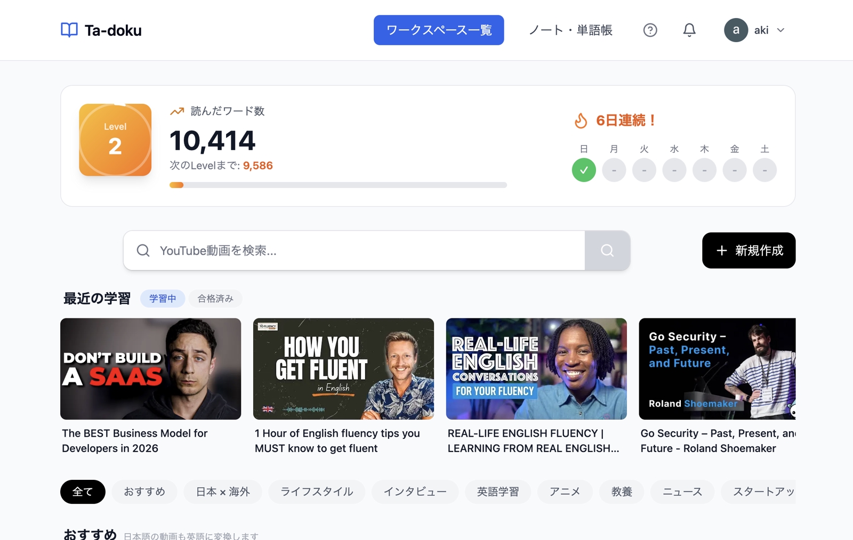Screen dimensions: 853x540
Task: Open the notifications bell icon
Action: (x=689, y=30)
